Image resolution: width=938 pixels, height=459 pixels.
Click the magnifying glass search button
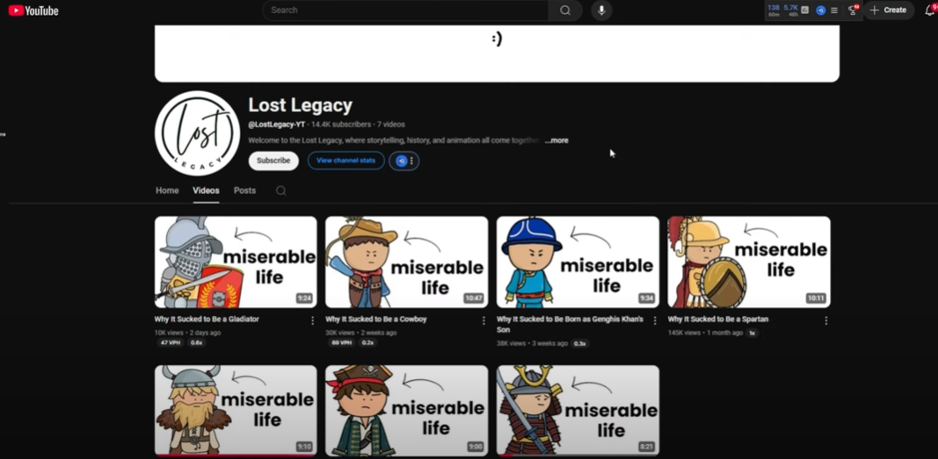565,11
